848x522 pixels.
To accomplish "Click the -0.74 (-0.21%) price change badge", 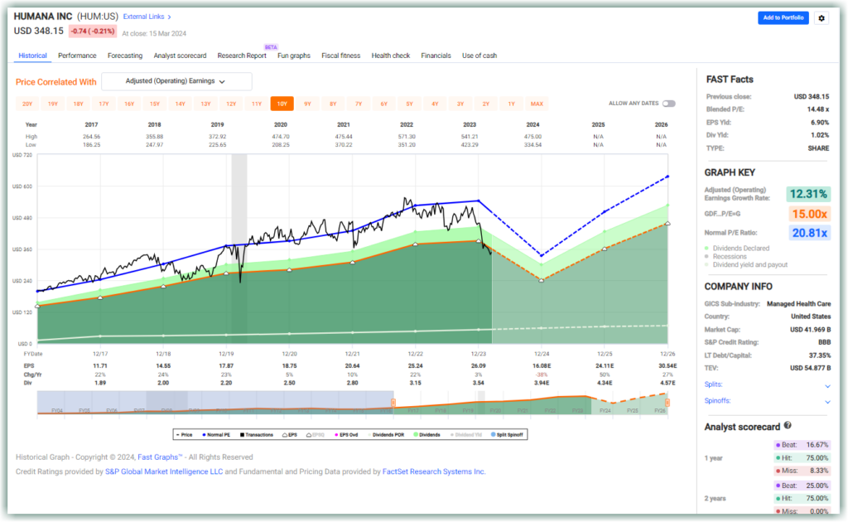I will [93, 31].
